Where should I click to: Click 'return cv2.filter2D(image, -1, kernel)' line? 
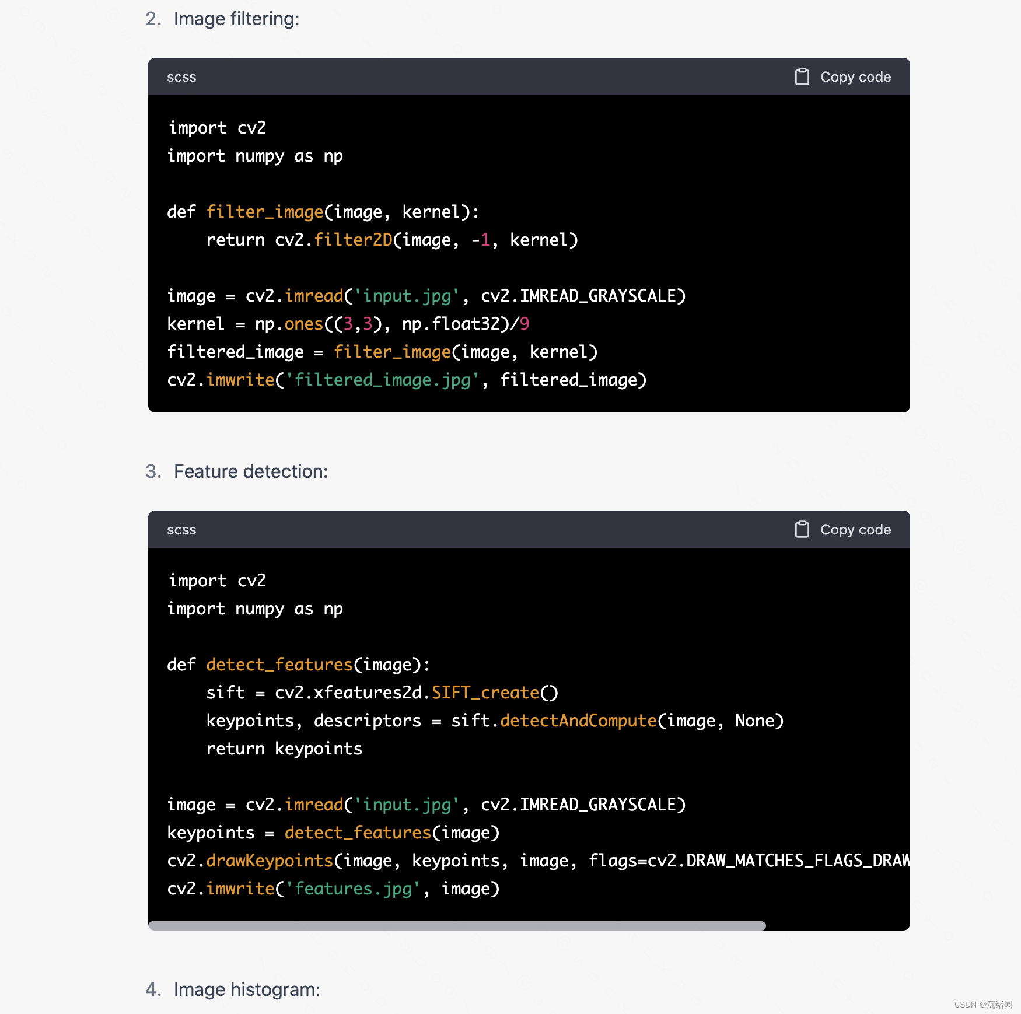[392, 240]
